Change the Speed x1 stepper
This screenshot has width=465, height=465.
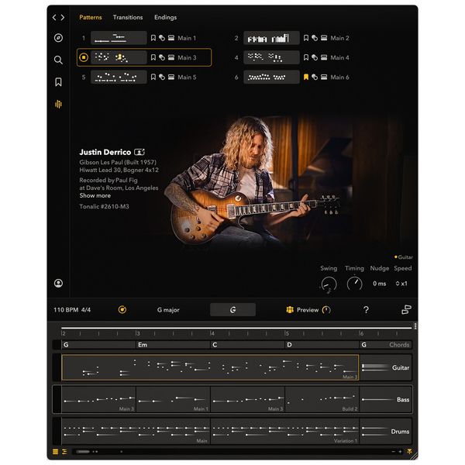[x=401, y=284]
